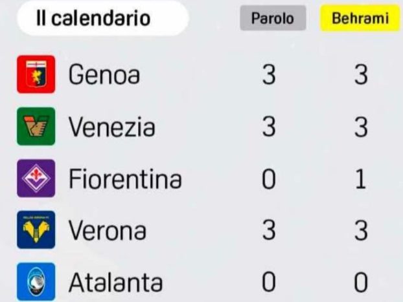
Task: Click Parolo's prediction for Venezia
Action: click(269, 127)
